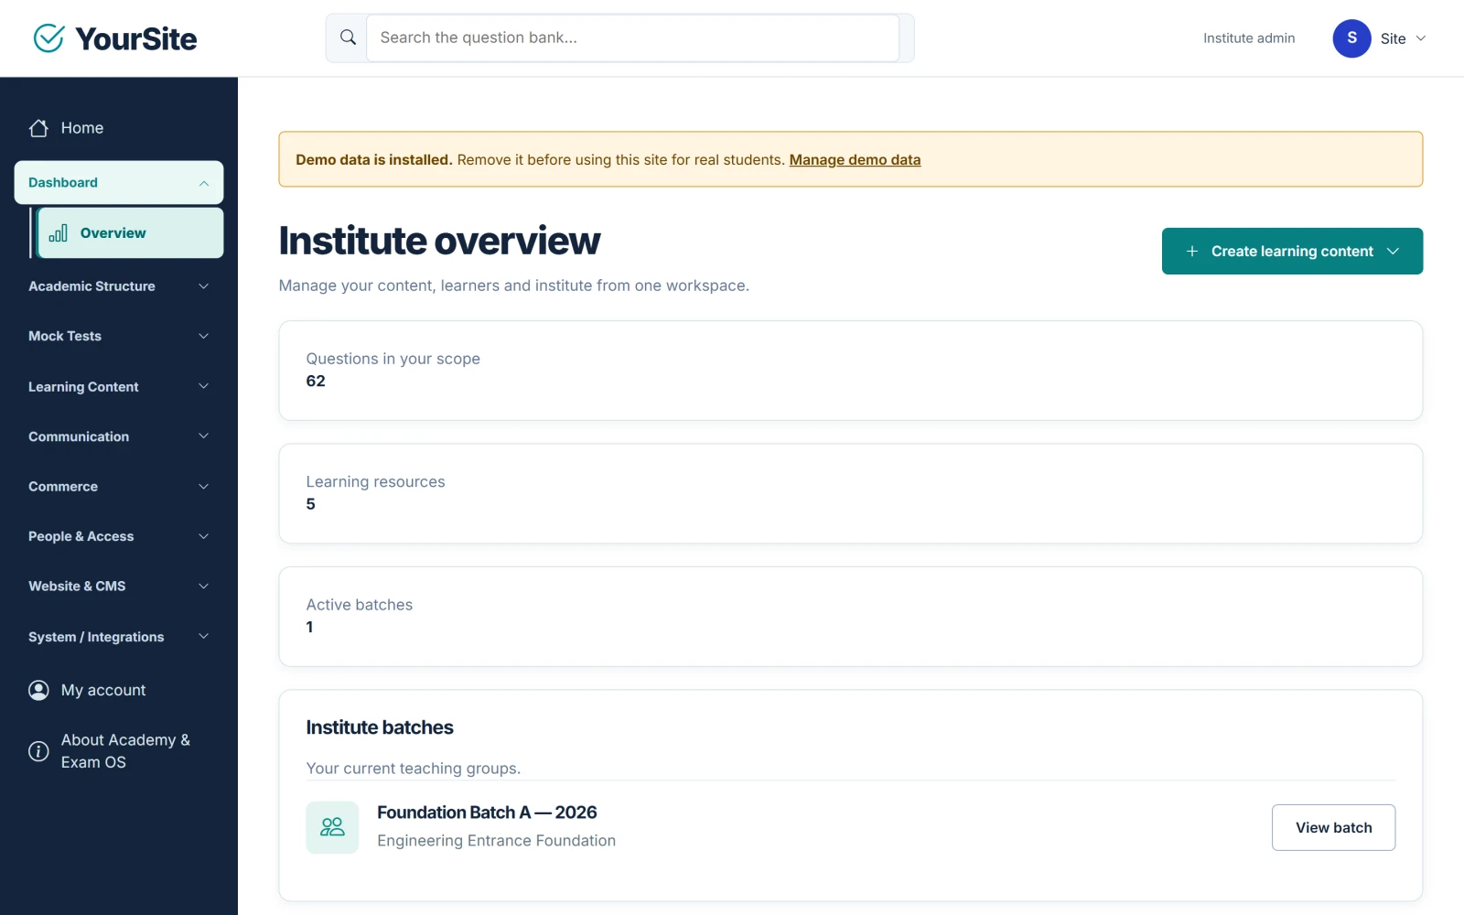Image resolution: width=1464 pixels, height=915 pixels.
Task: Expand the Communication section
Action: coord(119,436)
